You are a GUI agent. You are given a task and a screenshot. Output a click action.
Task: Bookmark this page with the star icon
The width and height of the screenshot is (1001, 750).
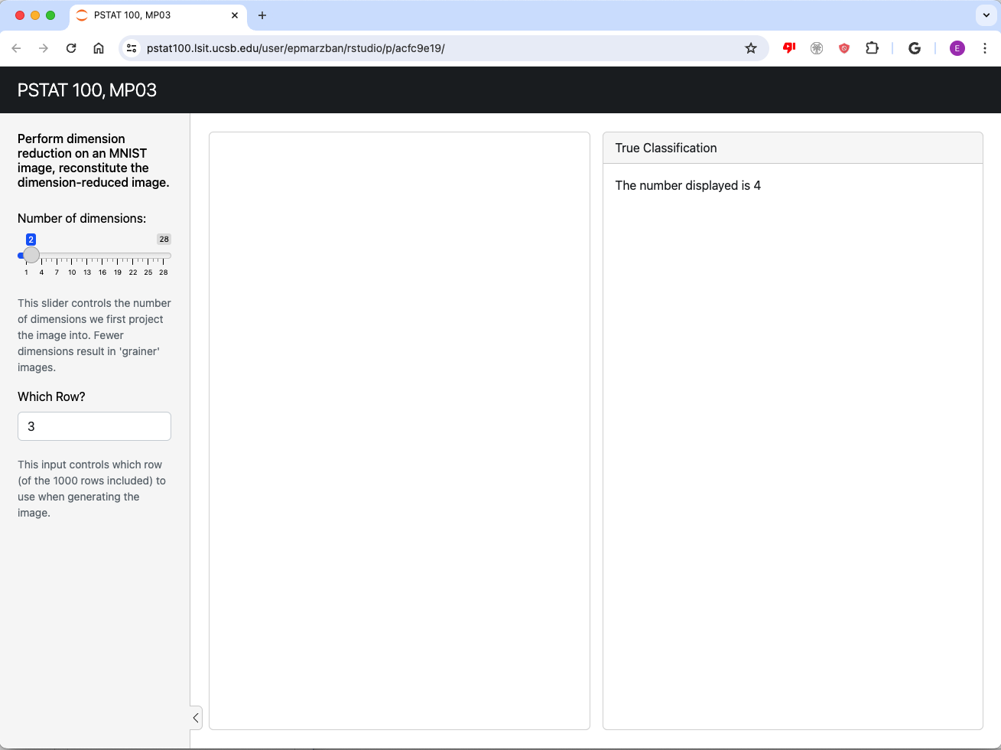[x=751, y=48]
